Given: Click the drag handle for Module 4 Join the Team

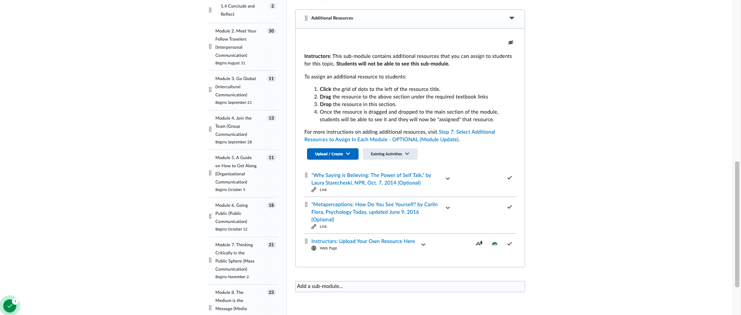Looking at the screenshot, I should pos(210,129).
